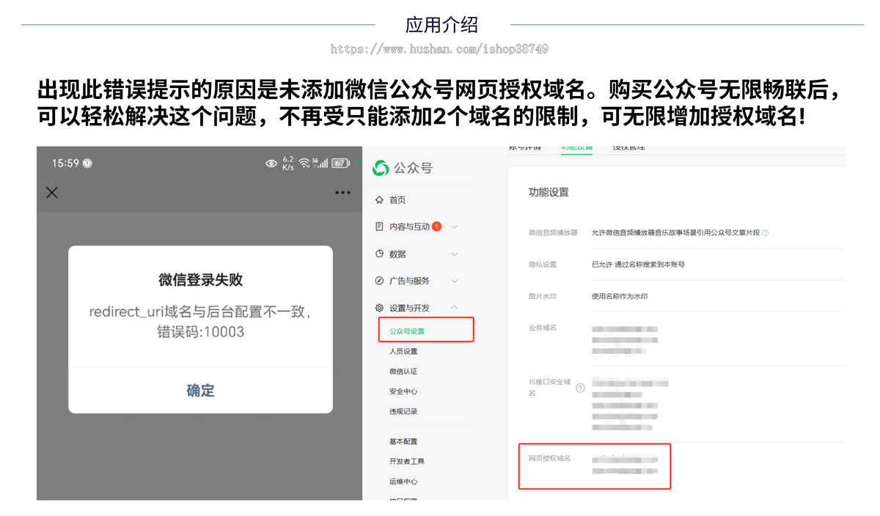Click the 首页 home icon in sidebar
Image resolution: width=880 pixels, height=516 pixels.
(x=379, y=200)
